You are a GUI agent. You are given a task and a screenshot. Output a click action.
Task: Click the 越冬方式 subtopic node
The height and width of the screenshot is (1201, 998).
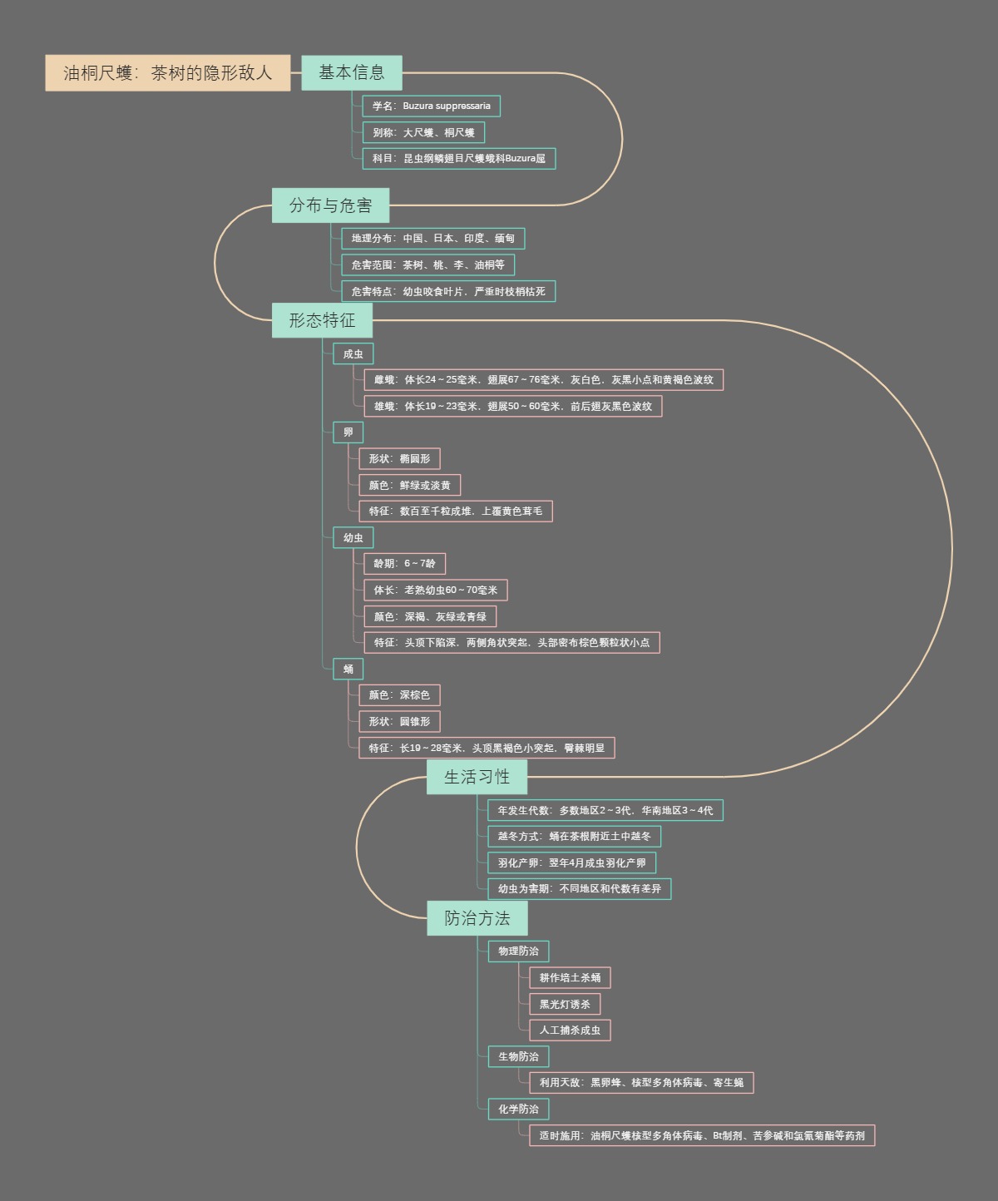tap(574, 837)
